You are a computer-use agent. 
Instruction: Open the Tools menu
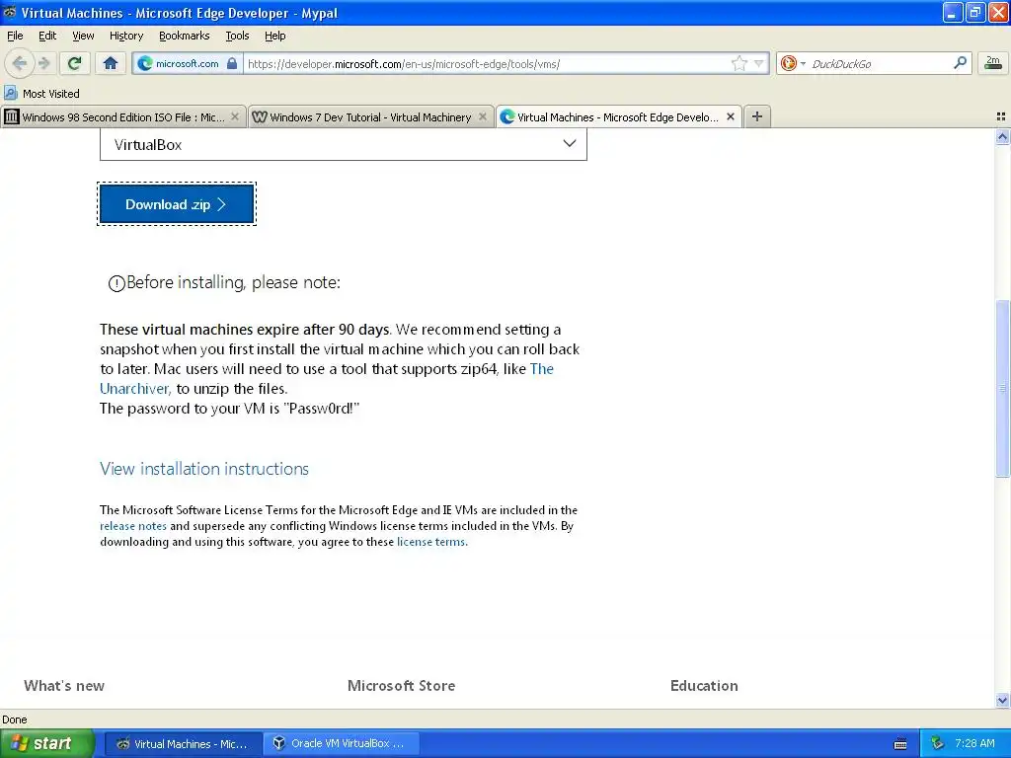coord(237,36)
